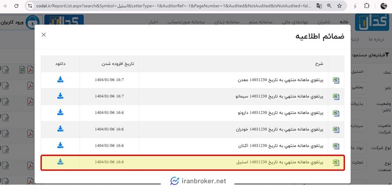Open site information icon in address bar
392x189 pixels.
[x=30, y=6]
